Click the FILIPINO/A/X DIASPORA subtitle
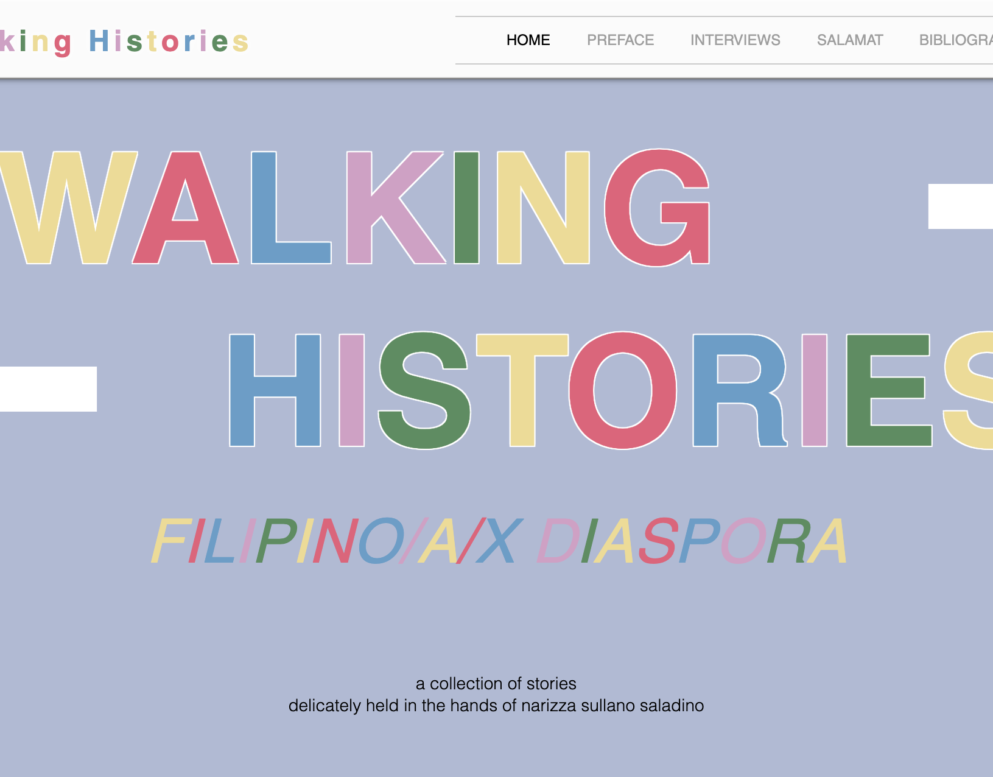The image size is (993, 777). click(499, 541)
